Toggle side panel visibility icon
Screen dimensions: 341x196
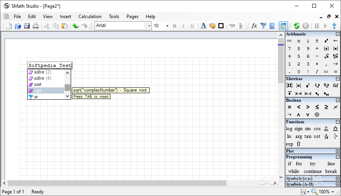[x=283, y=26]
